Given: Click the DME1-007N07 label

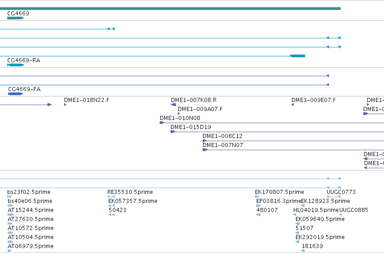Looking at the screenshot, I should pyautogui.click(x=223, y=145).
